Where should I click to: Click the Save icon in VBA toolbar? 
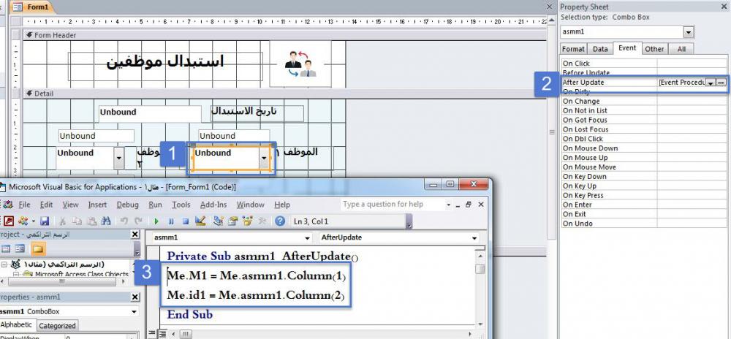45,221
